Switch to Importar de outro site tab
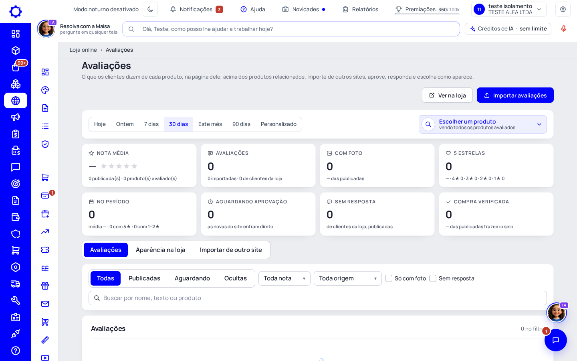This screenshot has height=361, width=577. [x=231, y=250]
